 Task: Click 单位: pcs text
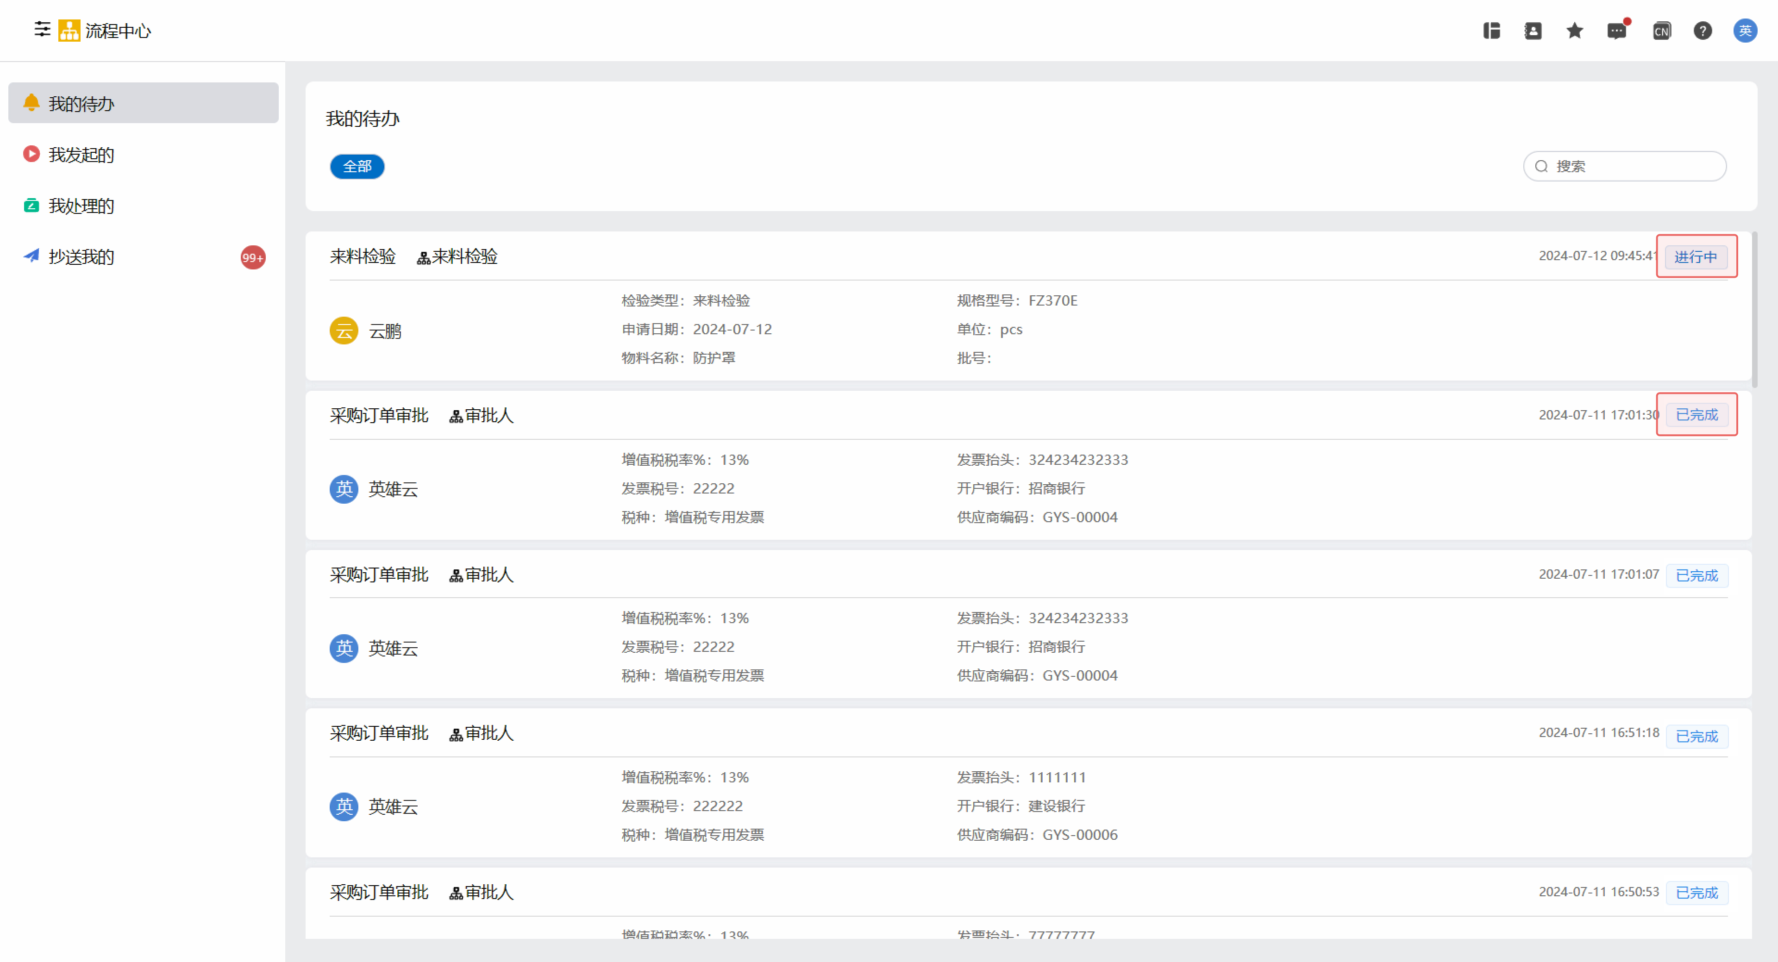click(989, 329)
